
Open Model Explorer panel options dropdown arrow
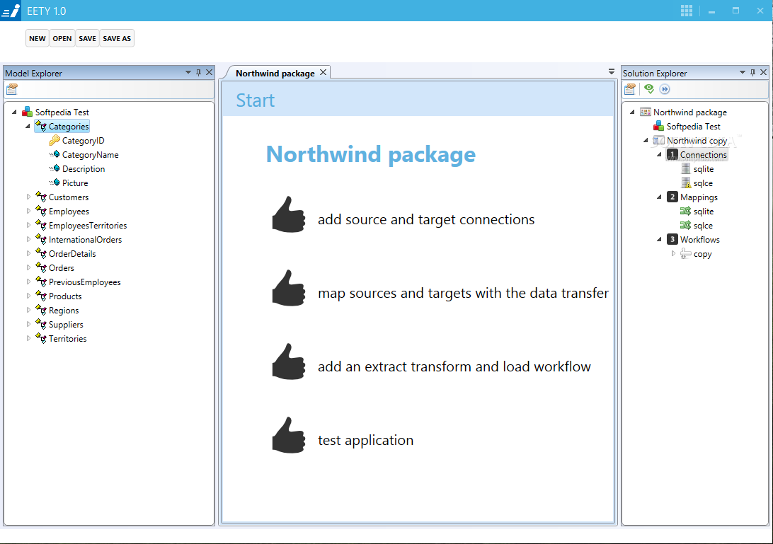(188, 72)
